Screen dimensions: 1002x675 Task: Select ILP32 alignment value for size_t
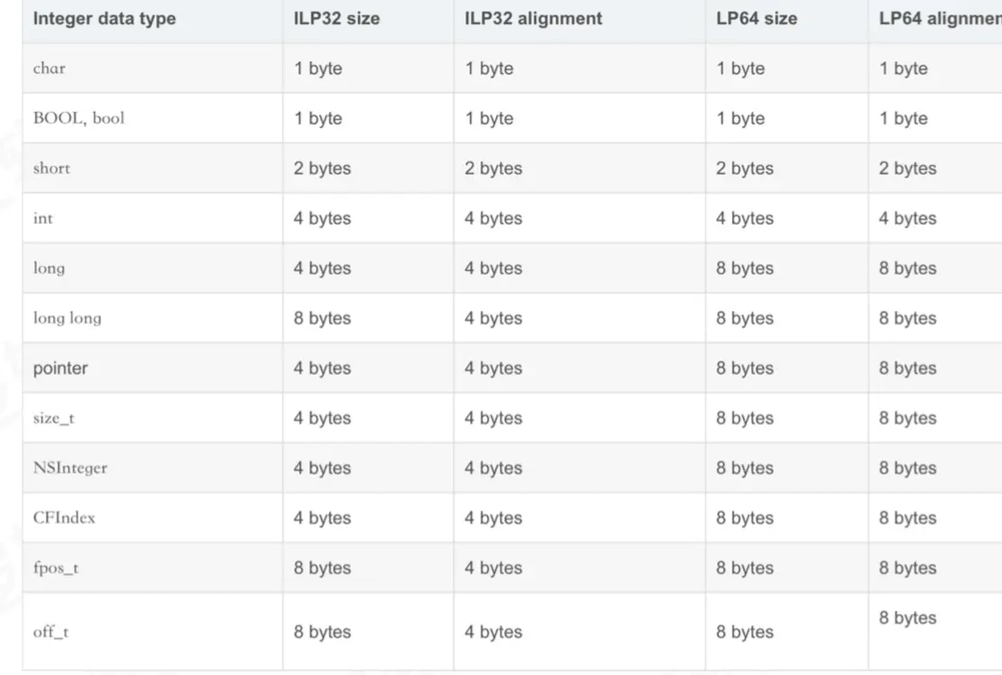493,418
